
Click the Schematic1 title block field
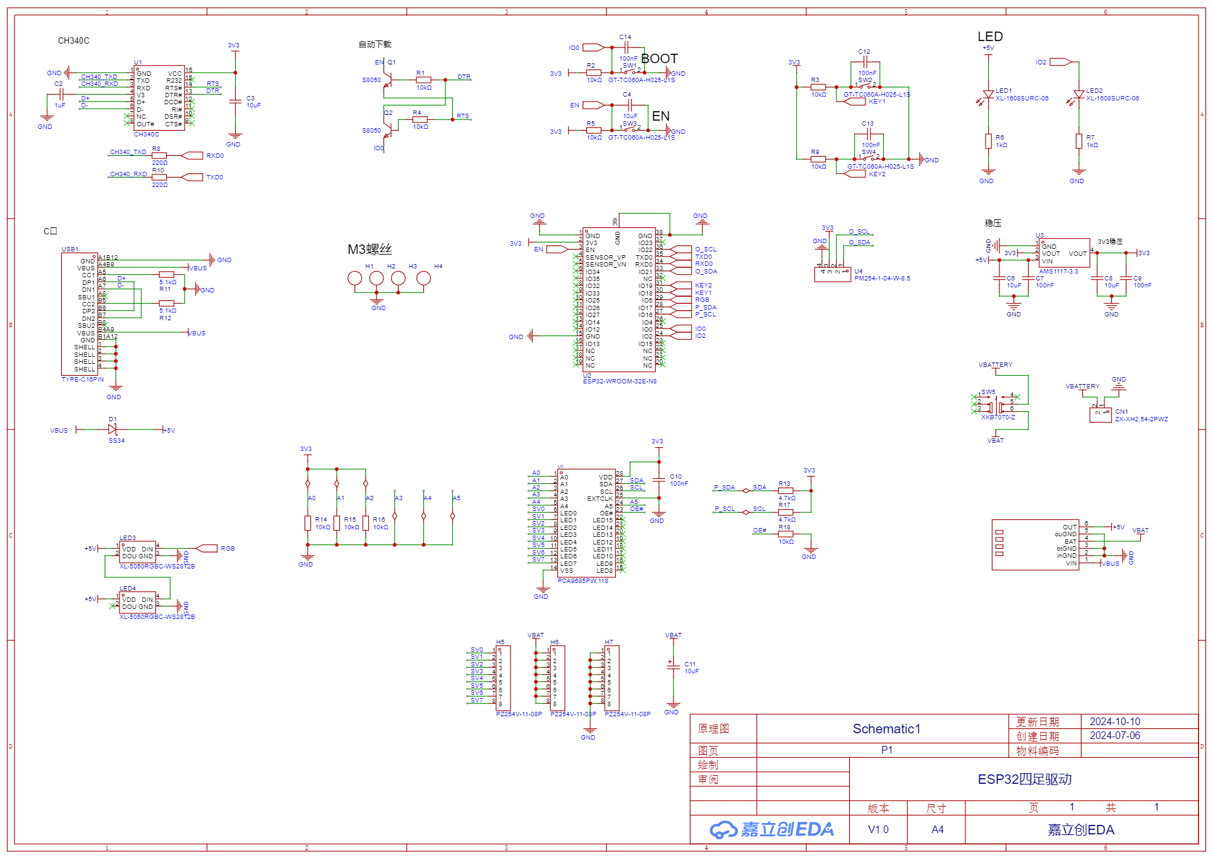coord(886,729)
